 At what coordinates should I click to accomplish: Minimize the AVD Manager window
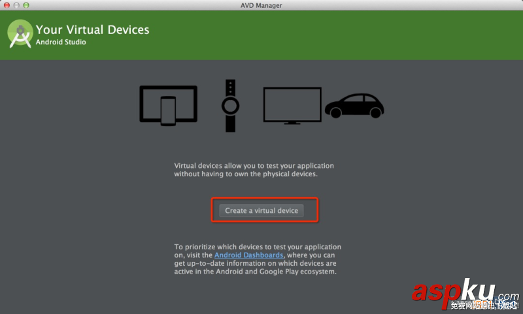click(16, 5)
